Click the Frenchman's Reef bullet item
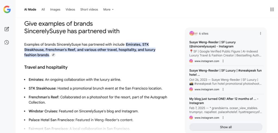 98,100
